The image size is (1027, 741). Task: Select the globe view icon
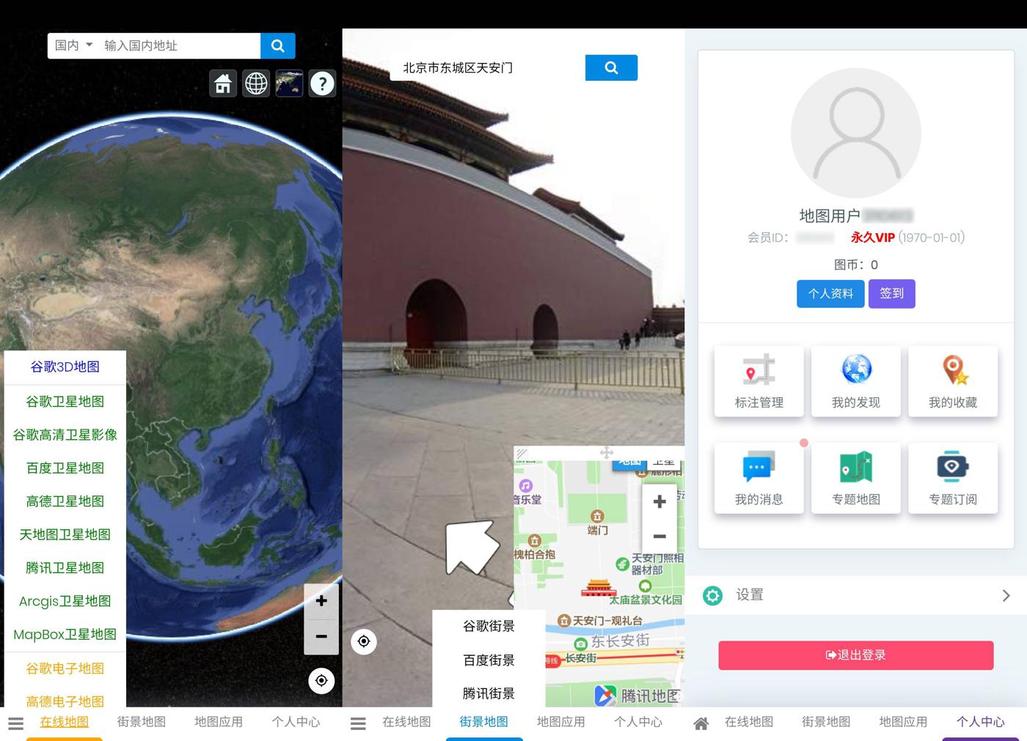click(256, 84)
